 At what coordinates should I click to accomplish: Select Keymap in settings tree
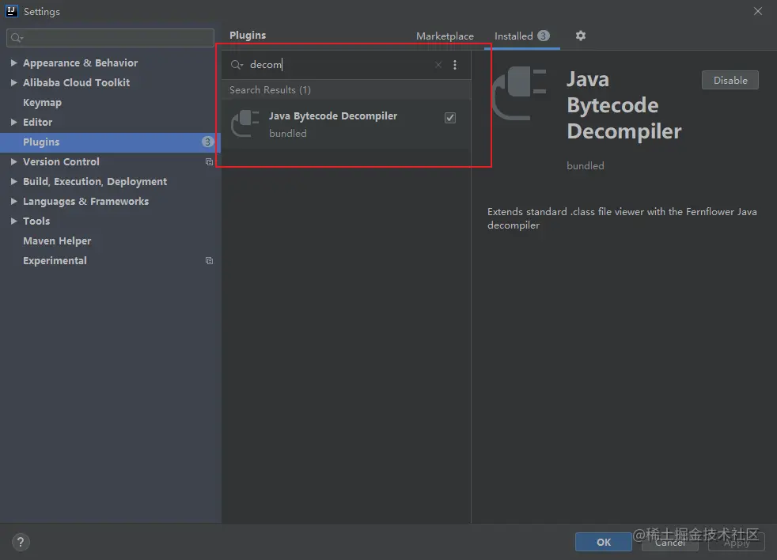42,103
